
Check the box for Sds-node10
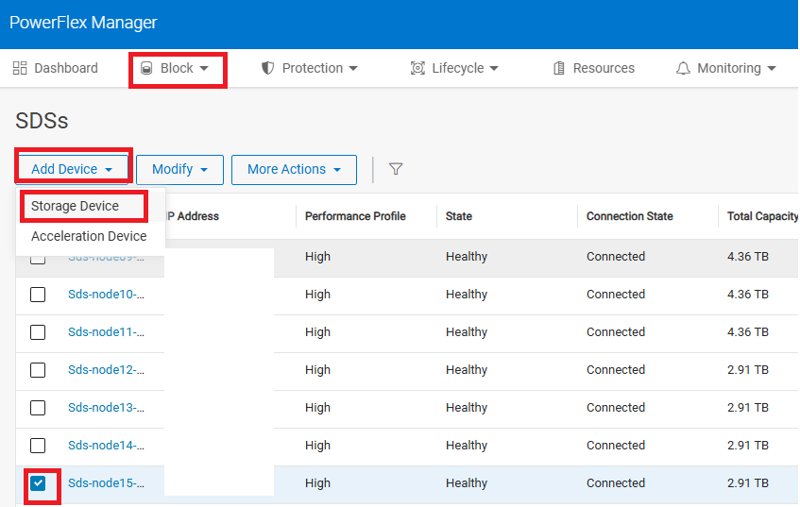(x=38, y=295)
